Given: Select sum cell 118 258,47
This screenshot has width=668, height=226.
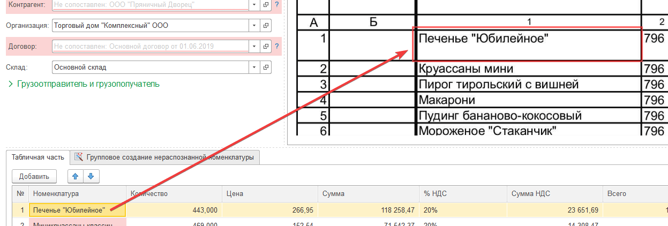Looking at the screenshot, I should [369, 210].
